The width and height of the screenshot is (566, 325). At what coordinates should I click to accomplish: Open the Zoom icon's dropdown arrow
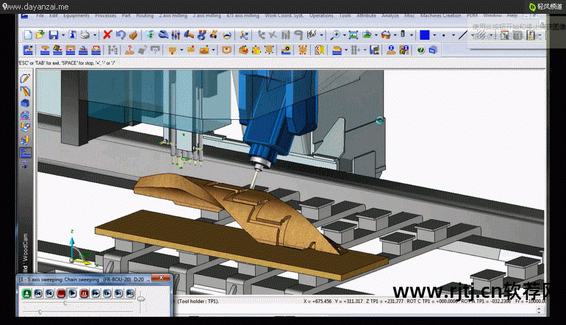[344, 35]
